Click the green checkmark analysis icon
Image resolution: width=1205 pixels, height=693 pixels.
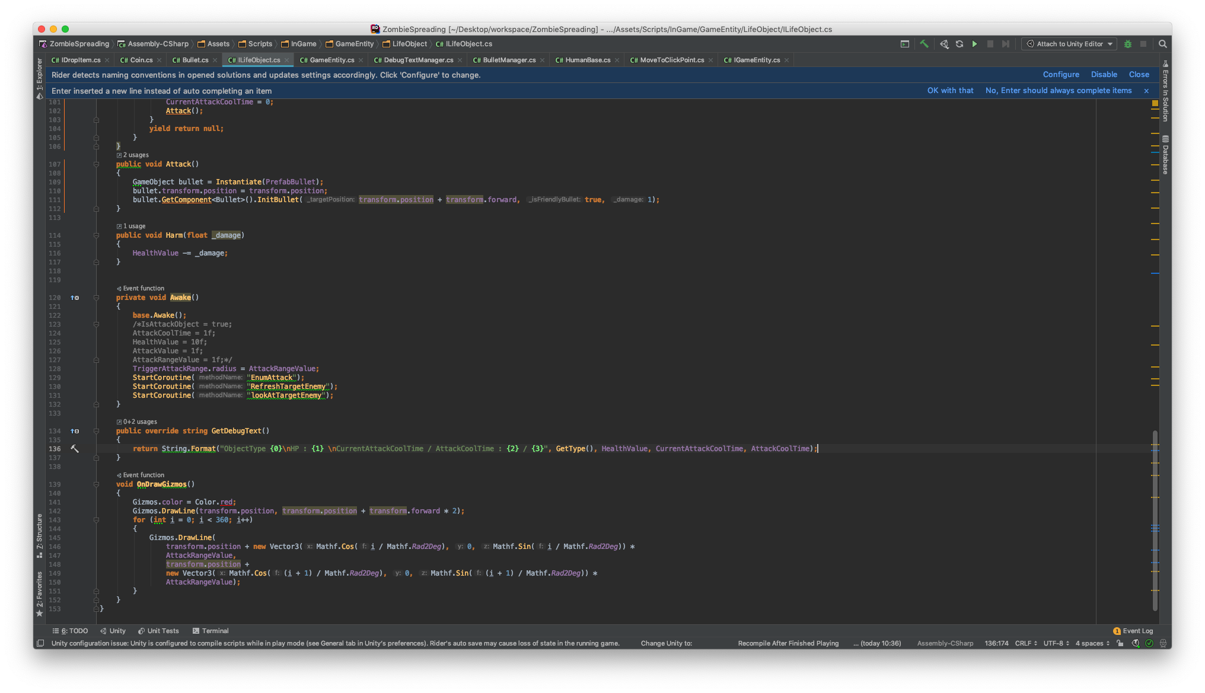(1149, 643)
